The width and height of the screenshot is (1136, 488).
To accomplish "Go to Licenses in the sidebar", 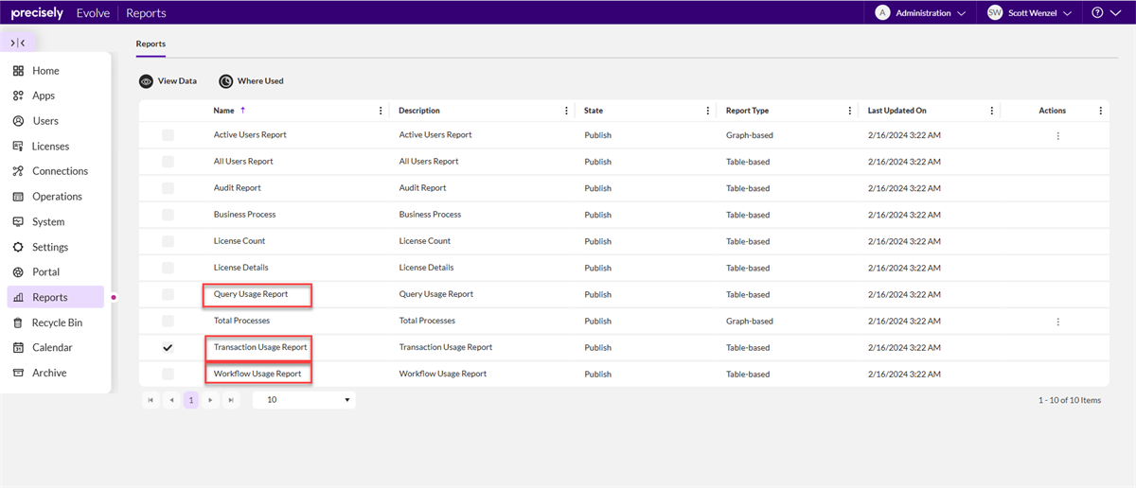I will pyautogui.click(x=50, y=147).
